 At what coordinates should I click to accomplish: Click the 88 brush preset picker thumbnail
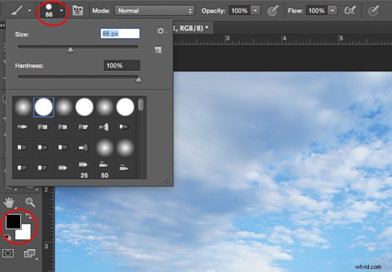point(49,10)
